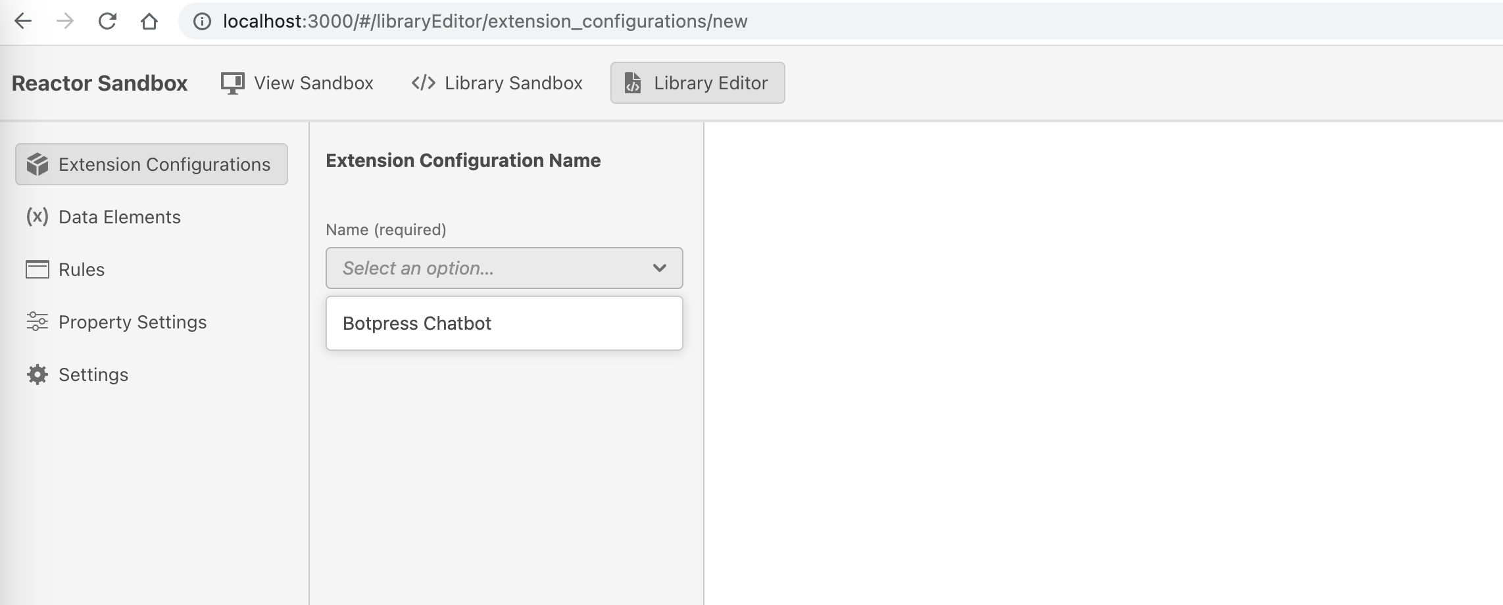Click the Settings gear icon
This screenshot has height=605, width=1503.
37,374
